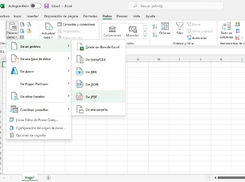The width and height of the screenshot is (245, 182).
Task: Click the From Web icon in ribbon
Action: point(22,31)
